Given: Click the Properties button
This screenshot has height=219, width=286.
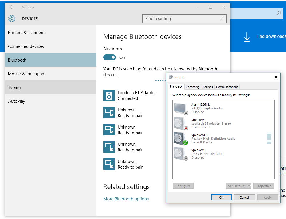Looking at the screenshot, I should [264, 186].
